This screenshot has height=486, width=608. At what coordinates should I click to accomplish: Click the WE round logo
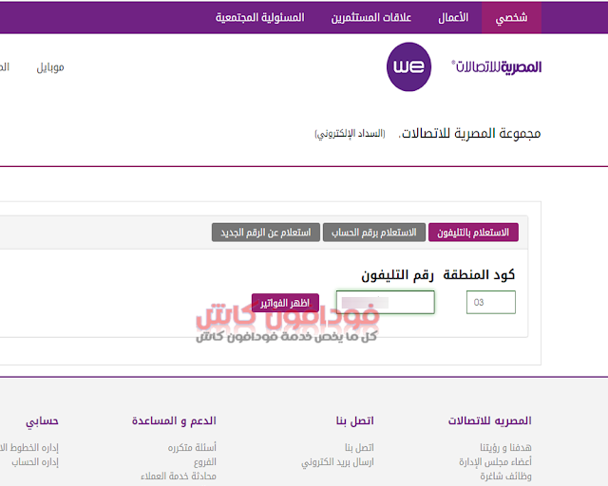tap(408, 67)
